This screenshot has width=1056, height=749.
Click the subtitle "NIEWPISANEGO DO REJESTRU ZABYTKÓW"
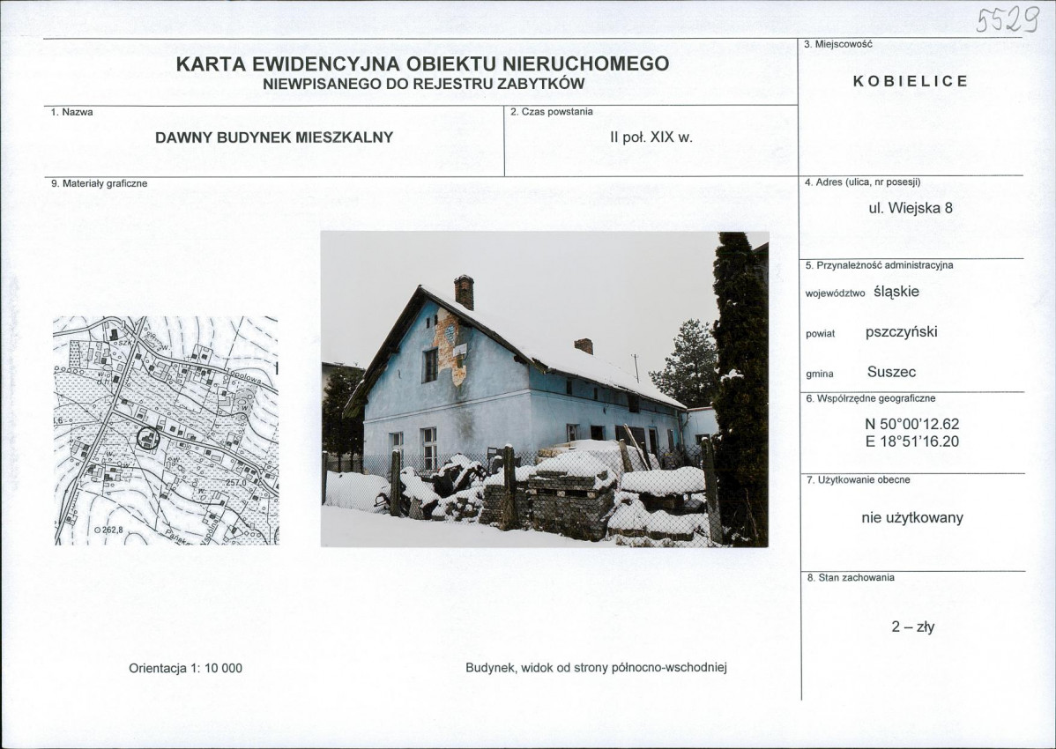[x=424, y=84]
